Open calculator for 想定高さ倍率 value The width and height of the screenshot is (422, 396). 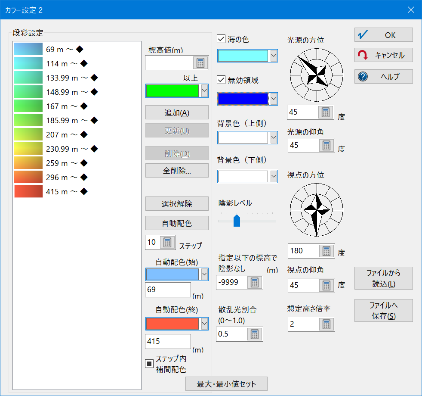click(327, 324)
